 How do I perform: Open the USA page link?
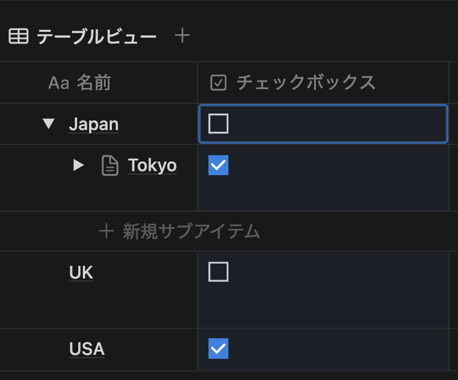[87, 349]
